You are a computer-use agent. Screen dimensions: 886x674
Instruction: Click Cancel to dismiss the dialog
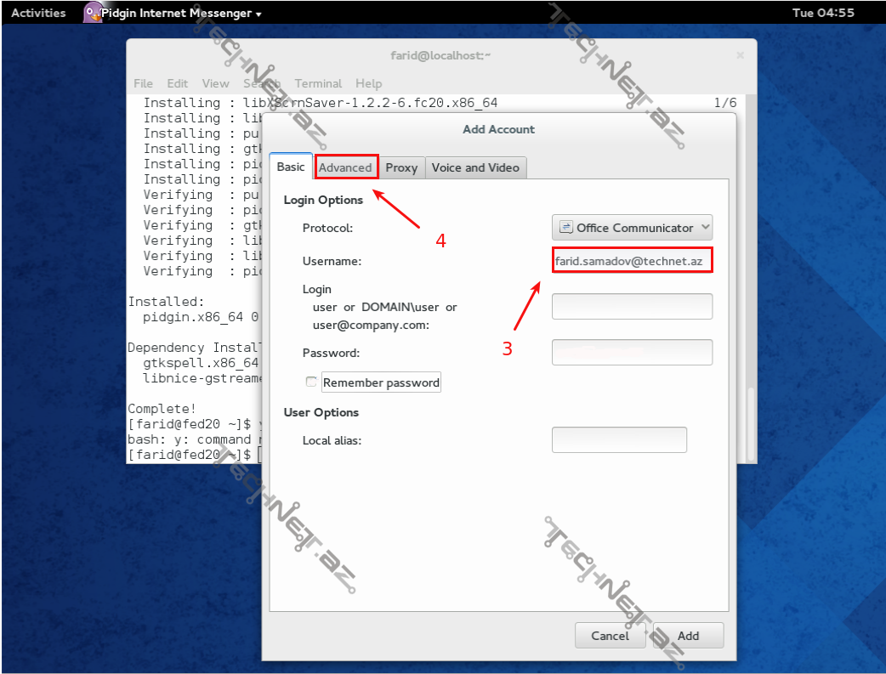point(610,635)
